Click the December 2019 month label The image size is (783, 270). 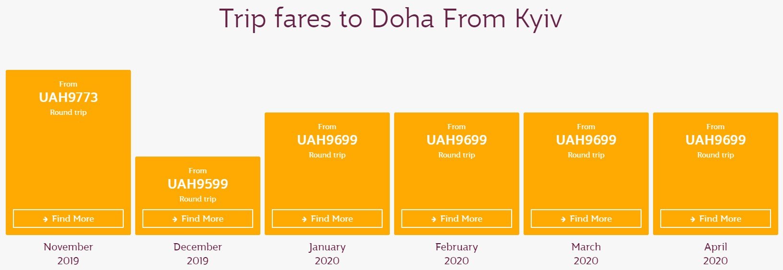click(198, 254)
